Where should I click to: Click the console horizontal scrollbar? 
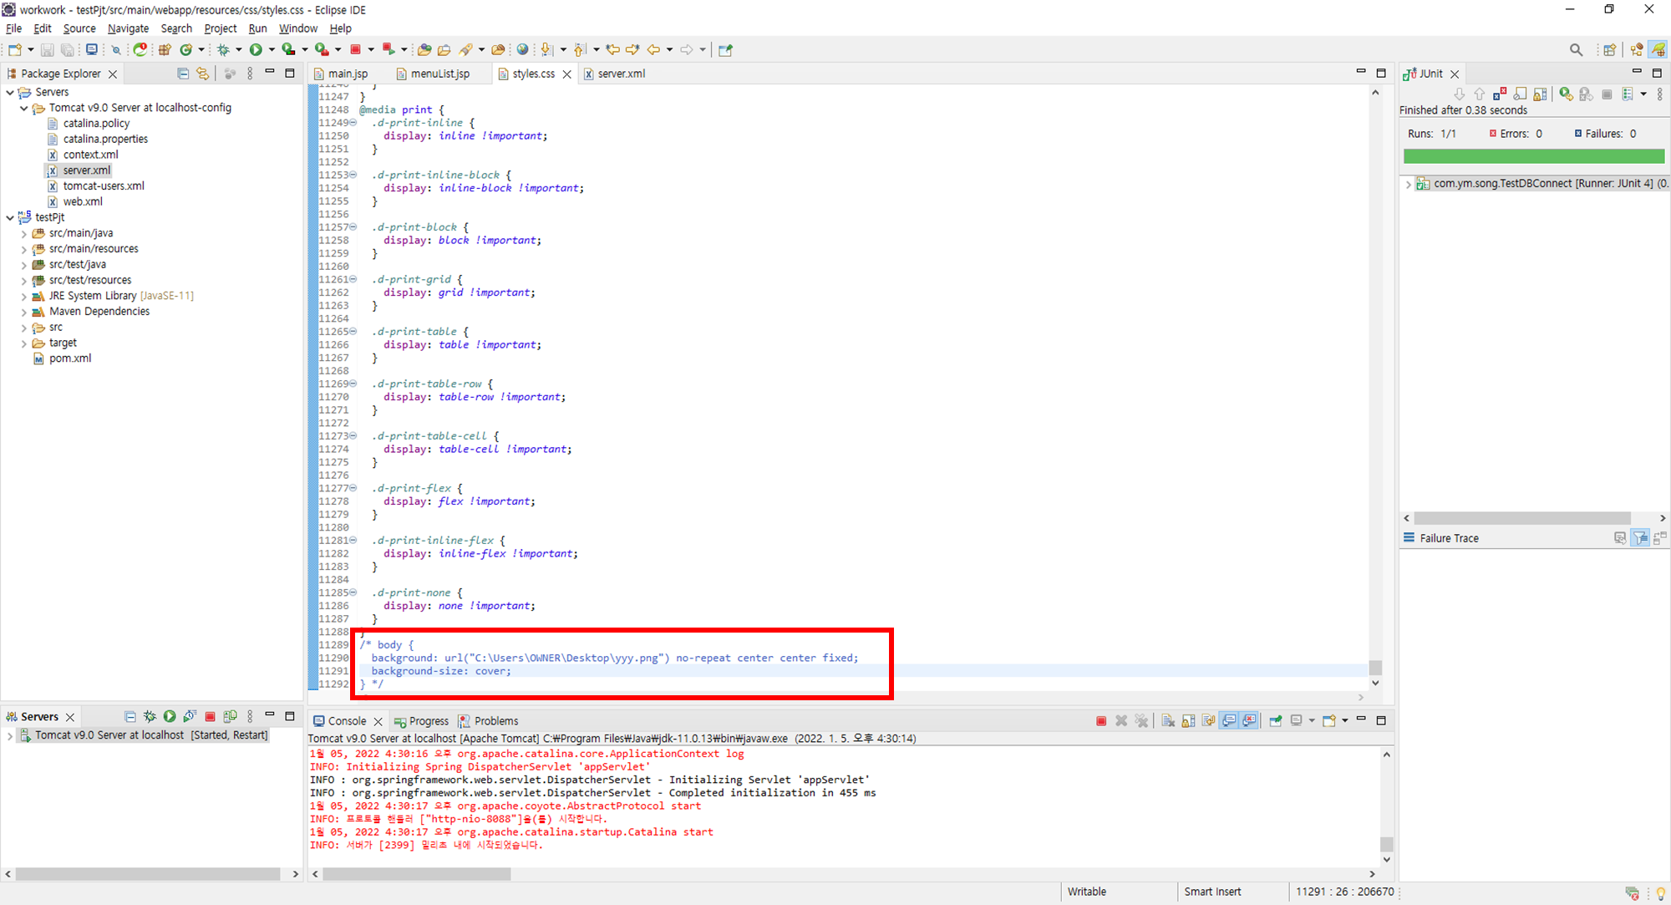point(417,874)
